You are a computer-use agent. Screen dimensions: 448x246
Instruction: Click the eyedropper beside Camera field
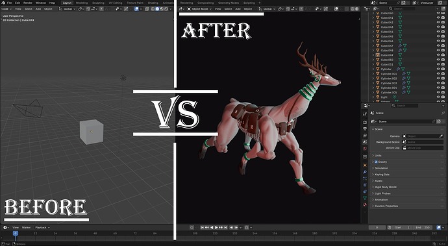[441, 136]
